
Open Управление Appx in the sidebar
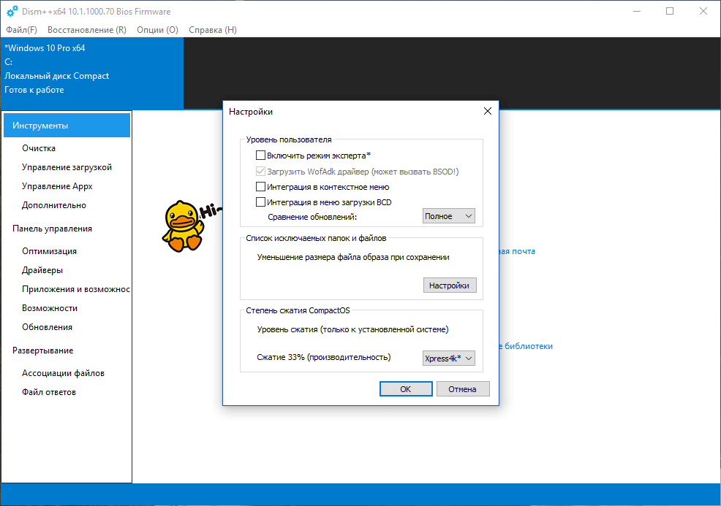tap(57, 186)
